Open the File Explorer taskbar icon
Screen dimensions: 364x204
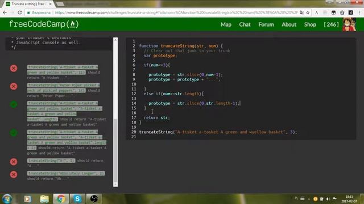point(44,199)
